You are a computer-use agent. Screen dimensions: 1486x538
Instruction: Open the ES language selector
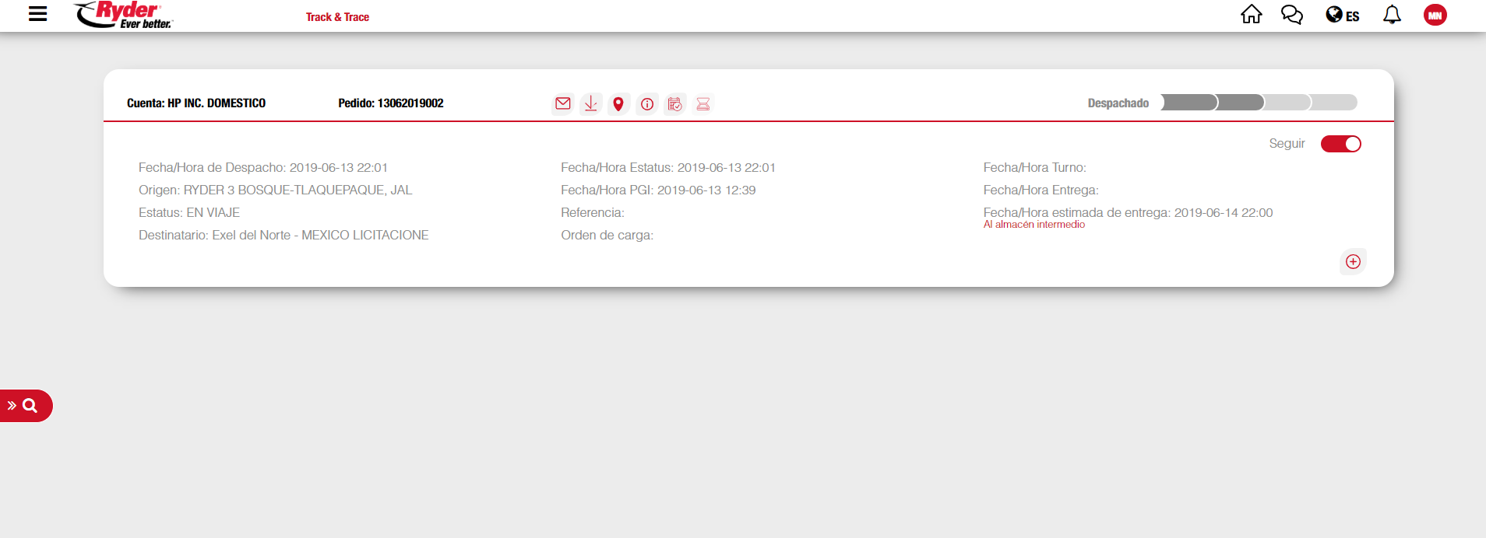coord(1343,16)
